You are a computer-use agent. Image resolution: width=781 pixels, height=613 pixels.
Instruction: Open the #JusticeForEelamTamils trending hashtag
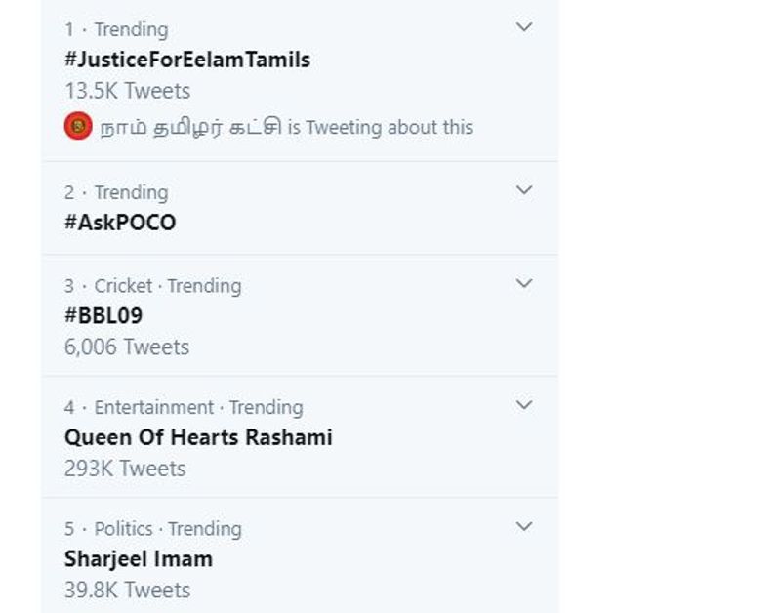click(x=186, y=60)
